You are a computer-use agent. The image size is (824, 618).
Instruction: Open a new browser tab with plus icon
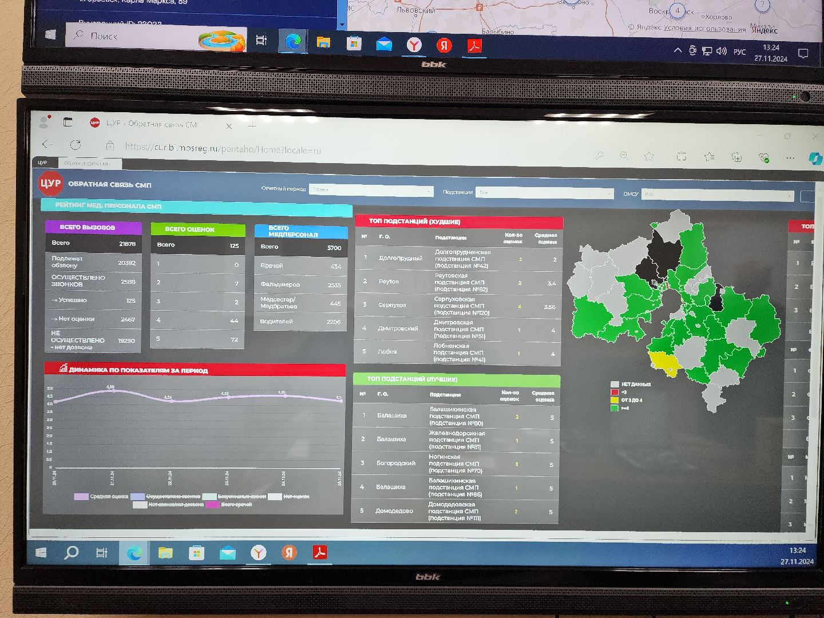pyautogui.click(x=252, y=125)
